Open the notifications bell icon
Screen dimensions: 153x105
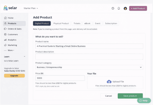(x=119, y=8)
